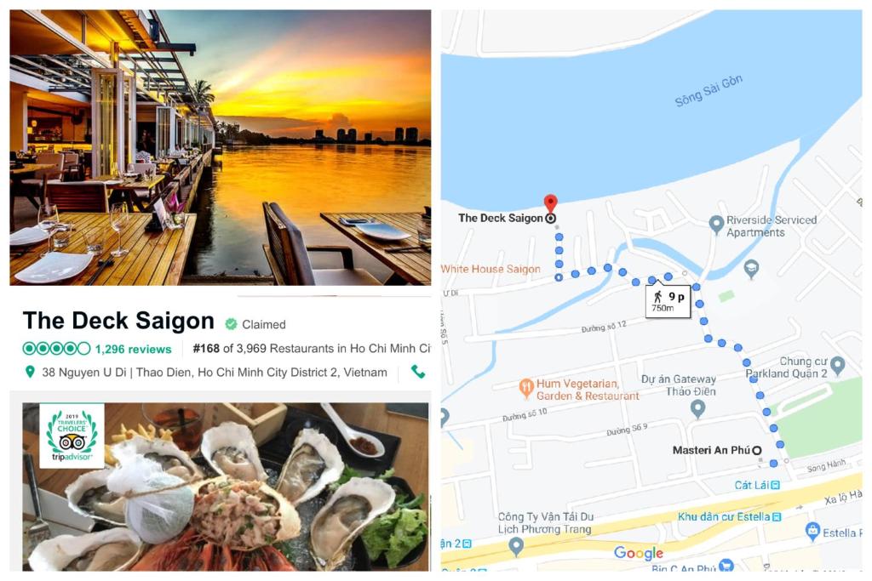872x581 pixels.
Task: Click the Công Ty Vận Tải Phương Trang pin
Action: pos(516,546)
